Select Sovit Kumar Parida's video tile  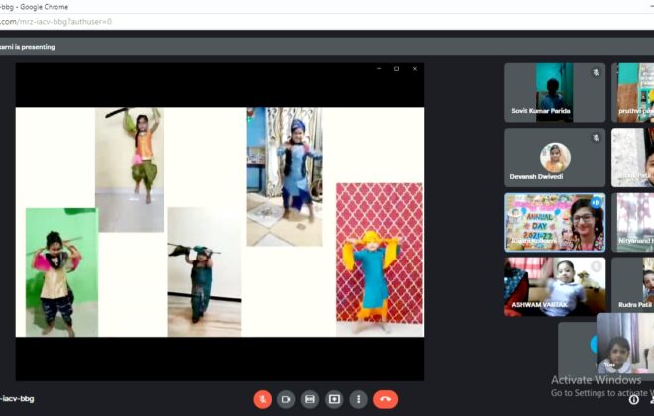pos(555,92)
